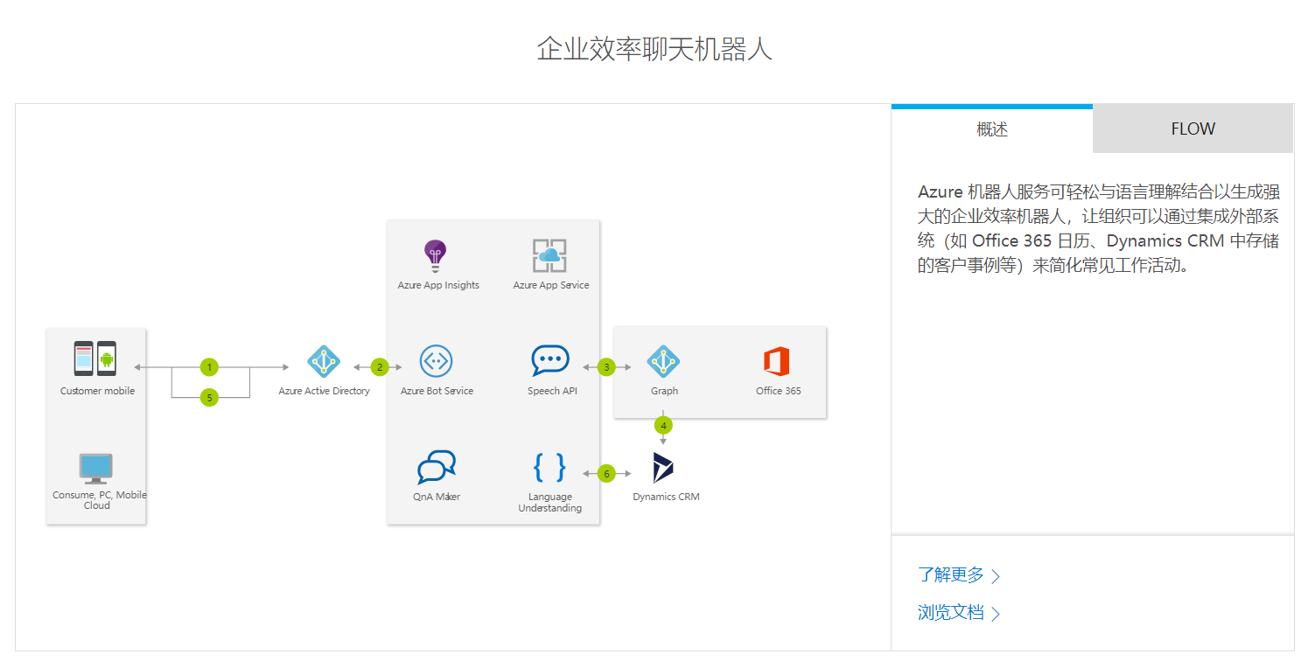Select the 概述 tab
The image size is (1315, 668).
tap(991, 129)
